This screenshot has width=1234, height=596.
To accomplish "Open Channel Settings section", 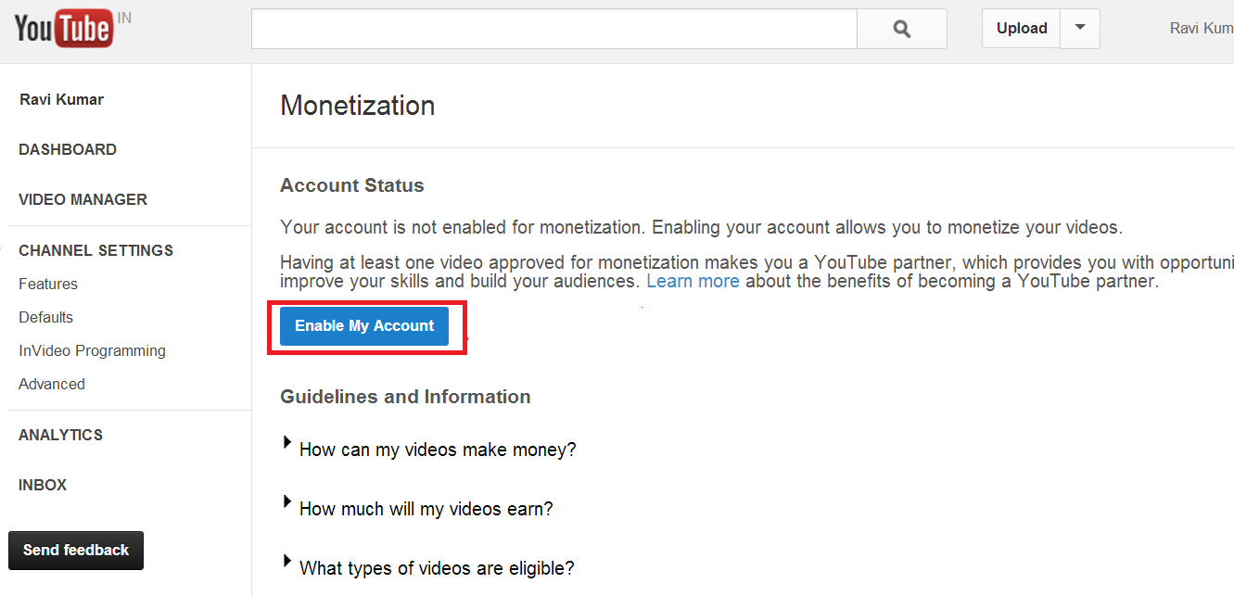I will (x=95, y=250).
